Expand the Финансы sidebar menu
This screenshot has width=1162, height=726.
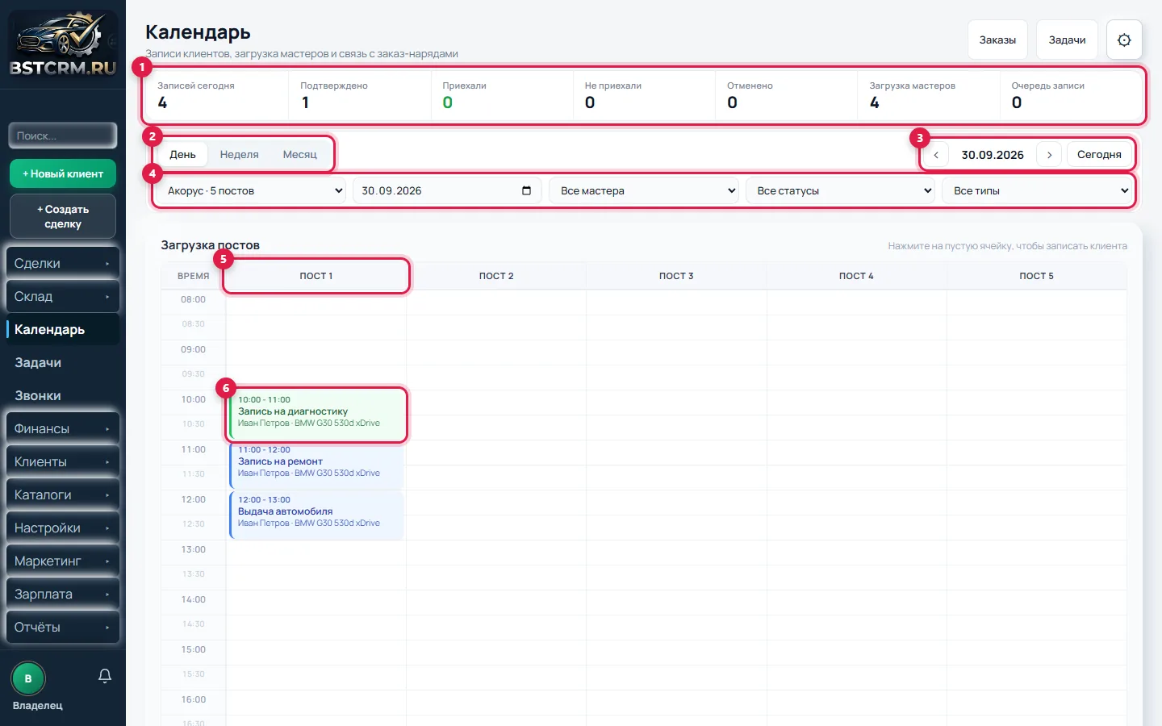coord(63,429)
